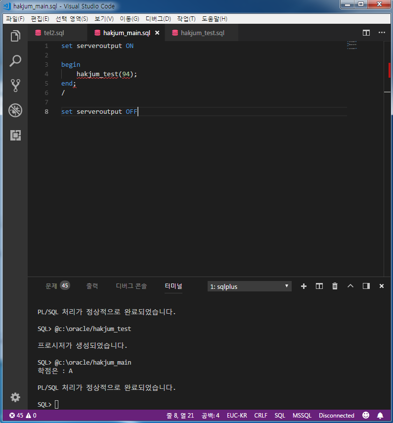Click the code minimap preview
This screenshot has width=393, height=423.
pyautogui.click(x=352, y=45)
